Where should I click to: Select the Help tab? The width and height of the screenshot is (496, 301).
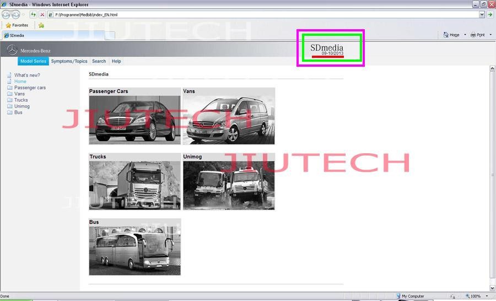(x=116, y=61)
